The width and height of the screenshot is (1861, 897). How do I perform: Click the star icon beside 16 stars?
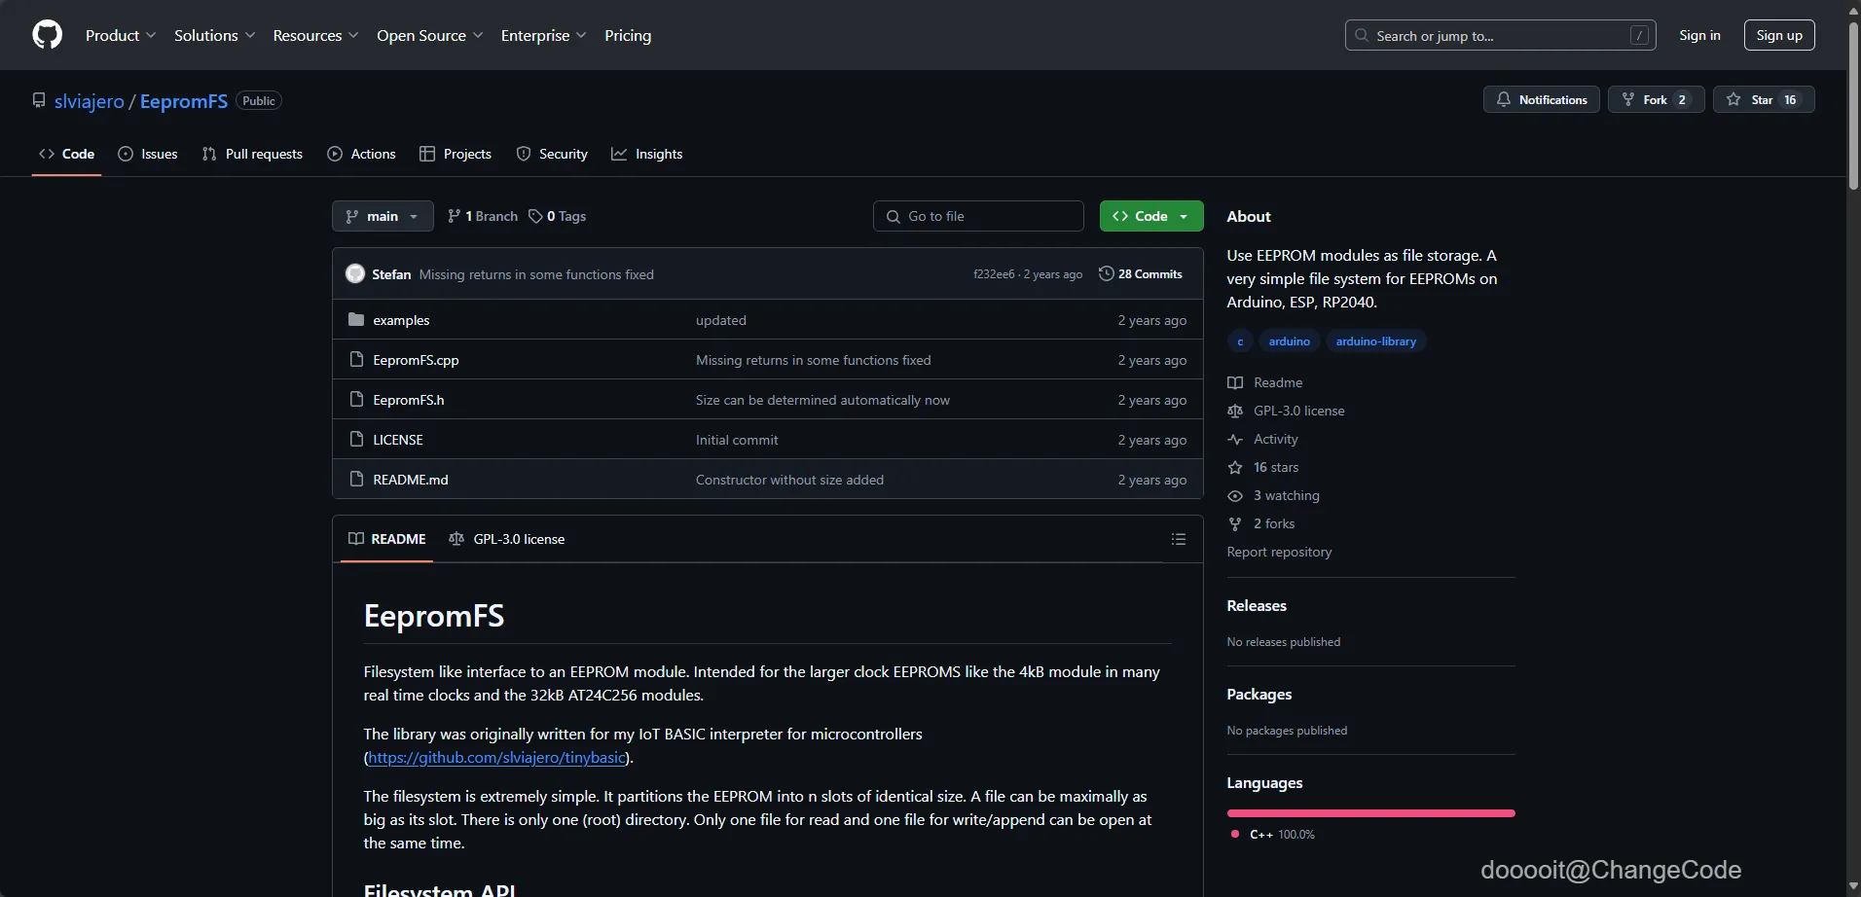click(1235, 467)
